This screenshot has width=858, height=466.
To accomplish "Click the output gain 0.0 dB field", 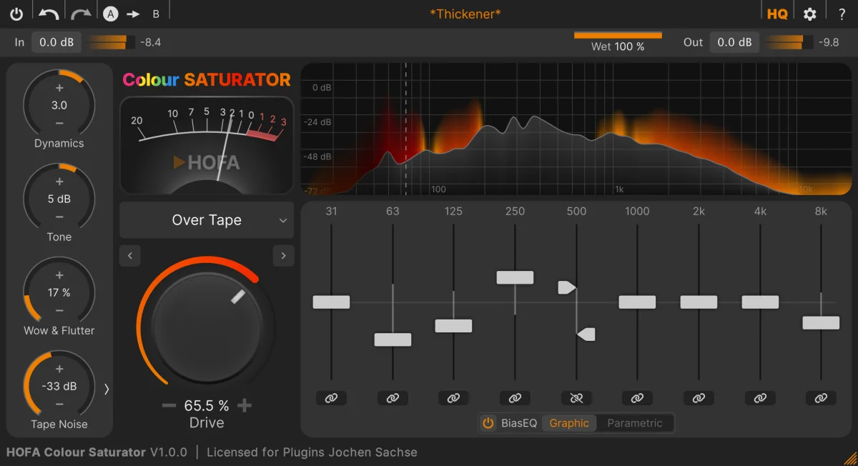I will pos(734,41).
